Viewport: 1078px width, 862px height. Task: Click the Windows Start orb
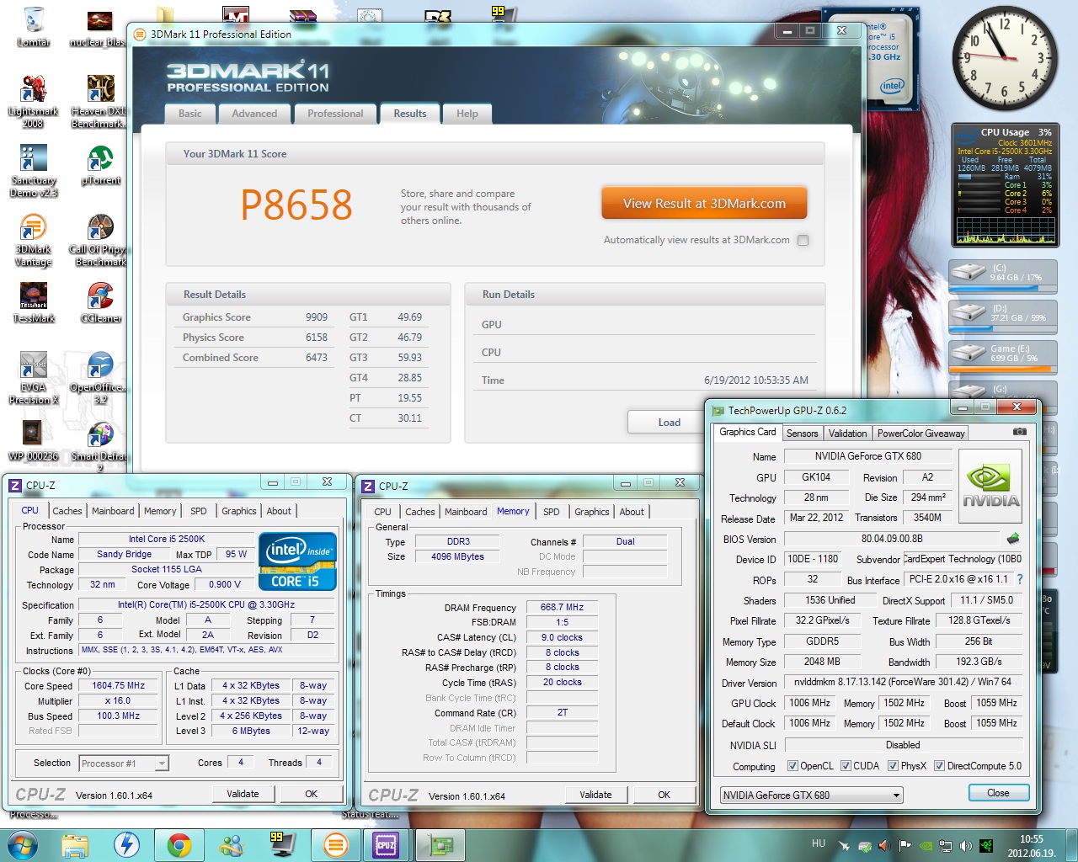pyautogui.click(x=22, y=844)
